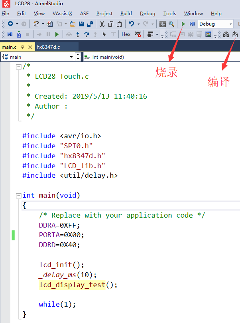Viewport: 240px width, 323px height.
Task: Click the Run To Cursor icon
Action: (104, 34)
